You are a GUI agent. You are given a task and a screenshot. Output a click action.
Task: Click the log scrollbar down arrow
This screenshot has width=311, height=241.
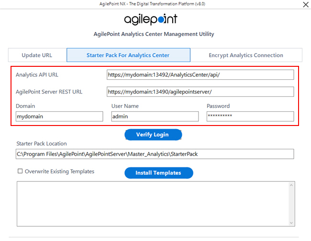click(291, 223)
